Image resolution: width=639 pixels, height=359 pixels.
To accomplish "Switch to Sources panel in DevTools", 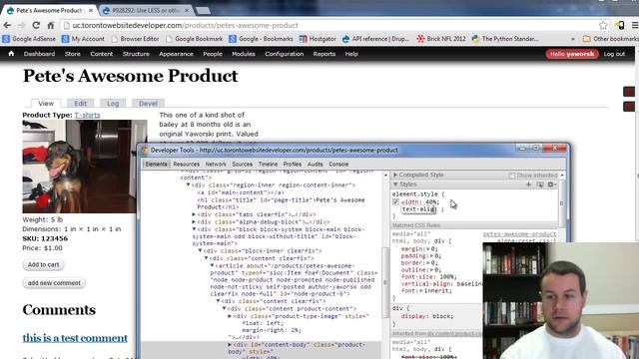I will pyautogui.click(x=242, y=164).
